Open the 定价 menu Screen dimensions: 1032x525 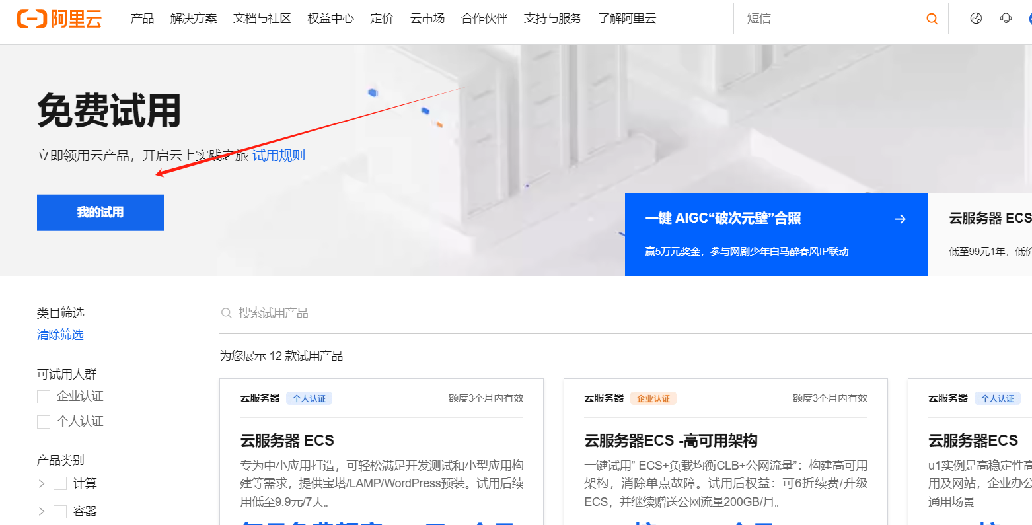382,18
